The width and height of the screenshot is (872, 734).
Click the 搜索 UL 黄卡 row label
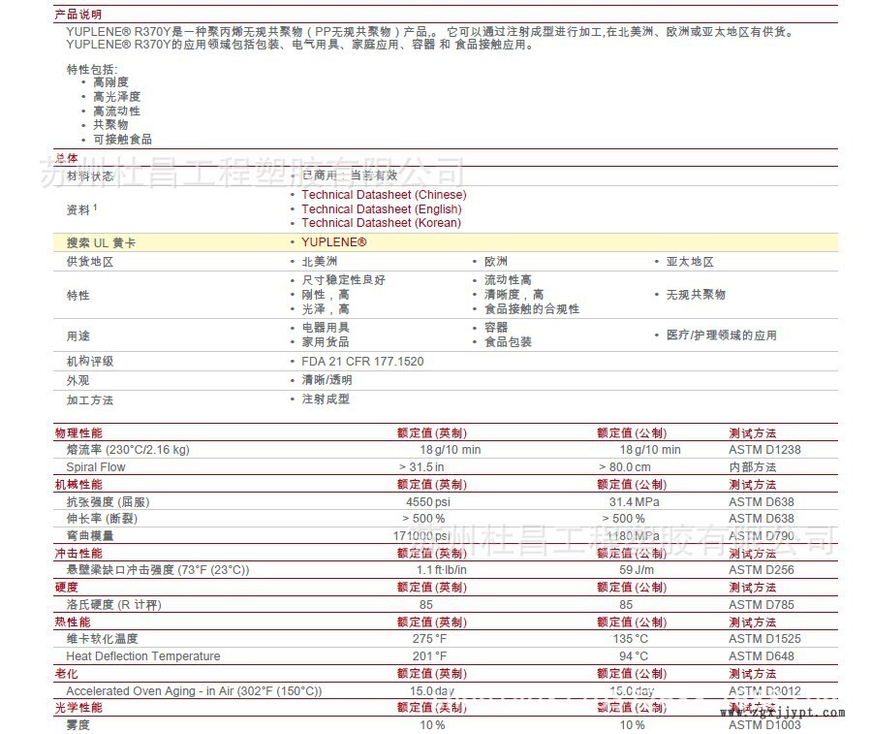[x=101, y=243]
